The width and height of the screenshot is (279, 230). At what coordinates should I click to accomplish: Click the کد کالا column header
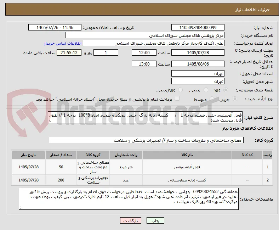tap(247, 155)
